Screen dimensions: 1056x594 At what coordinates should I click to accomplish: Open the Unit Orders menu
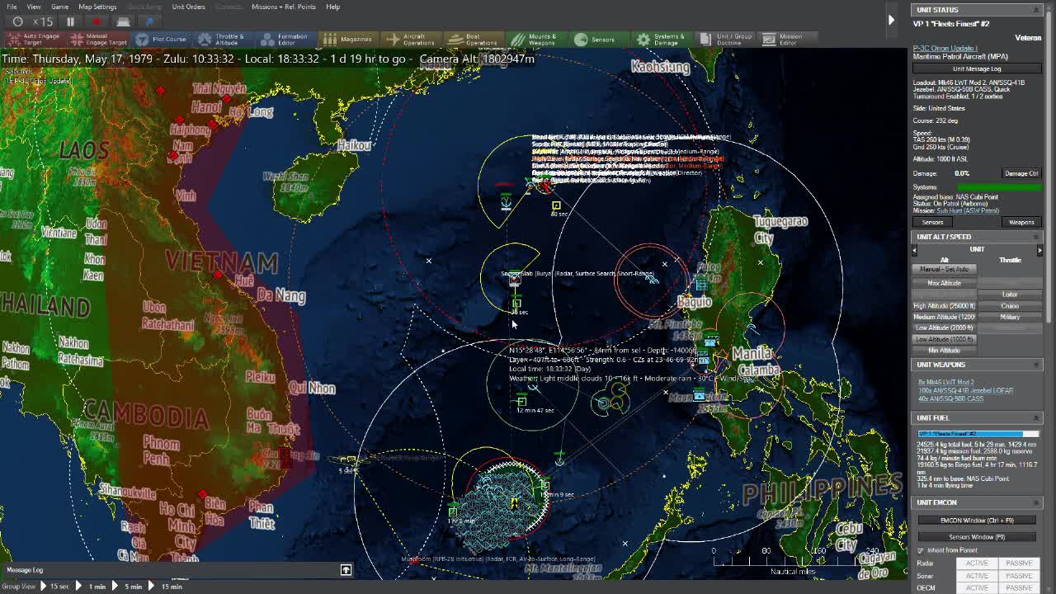pos(188,7)
